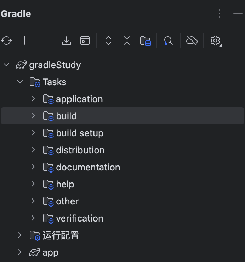
Task: Select the documentation row text
Action: click(88, 167)
